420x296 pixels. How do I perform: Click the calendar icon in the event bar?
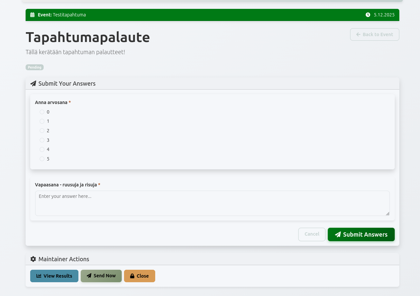coord(32,14)
